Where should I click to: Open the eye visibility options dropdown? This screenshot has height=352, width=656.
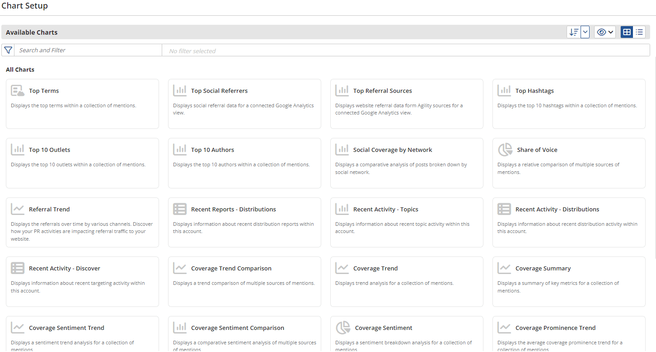click(x=605, y=32)
